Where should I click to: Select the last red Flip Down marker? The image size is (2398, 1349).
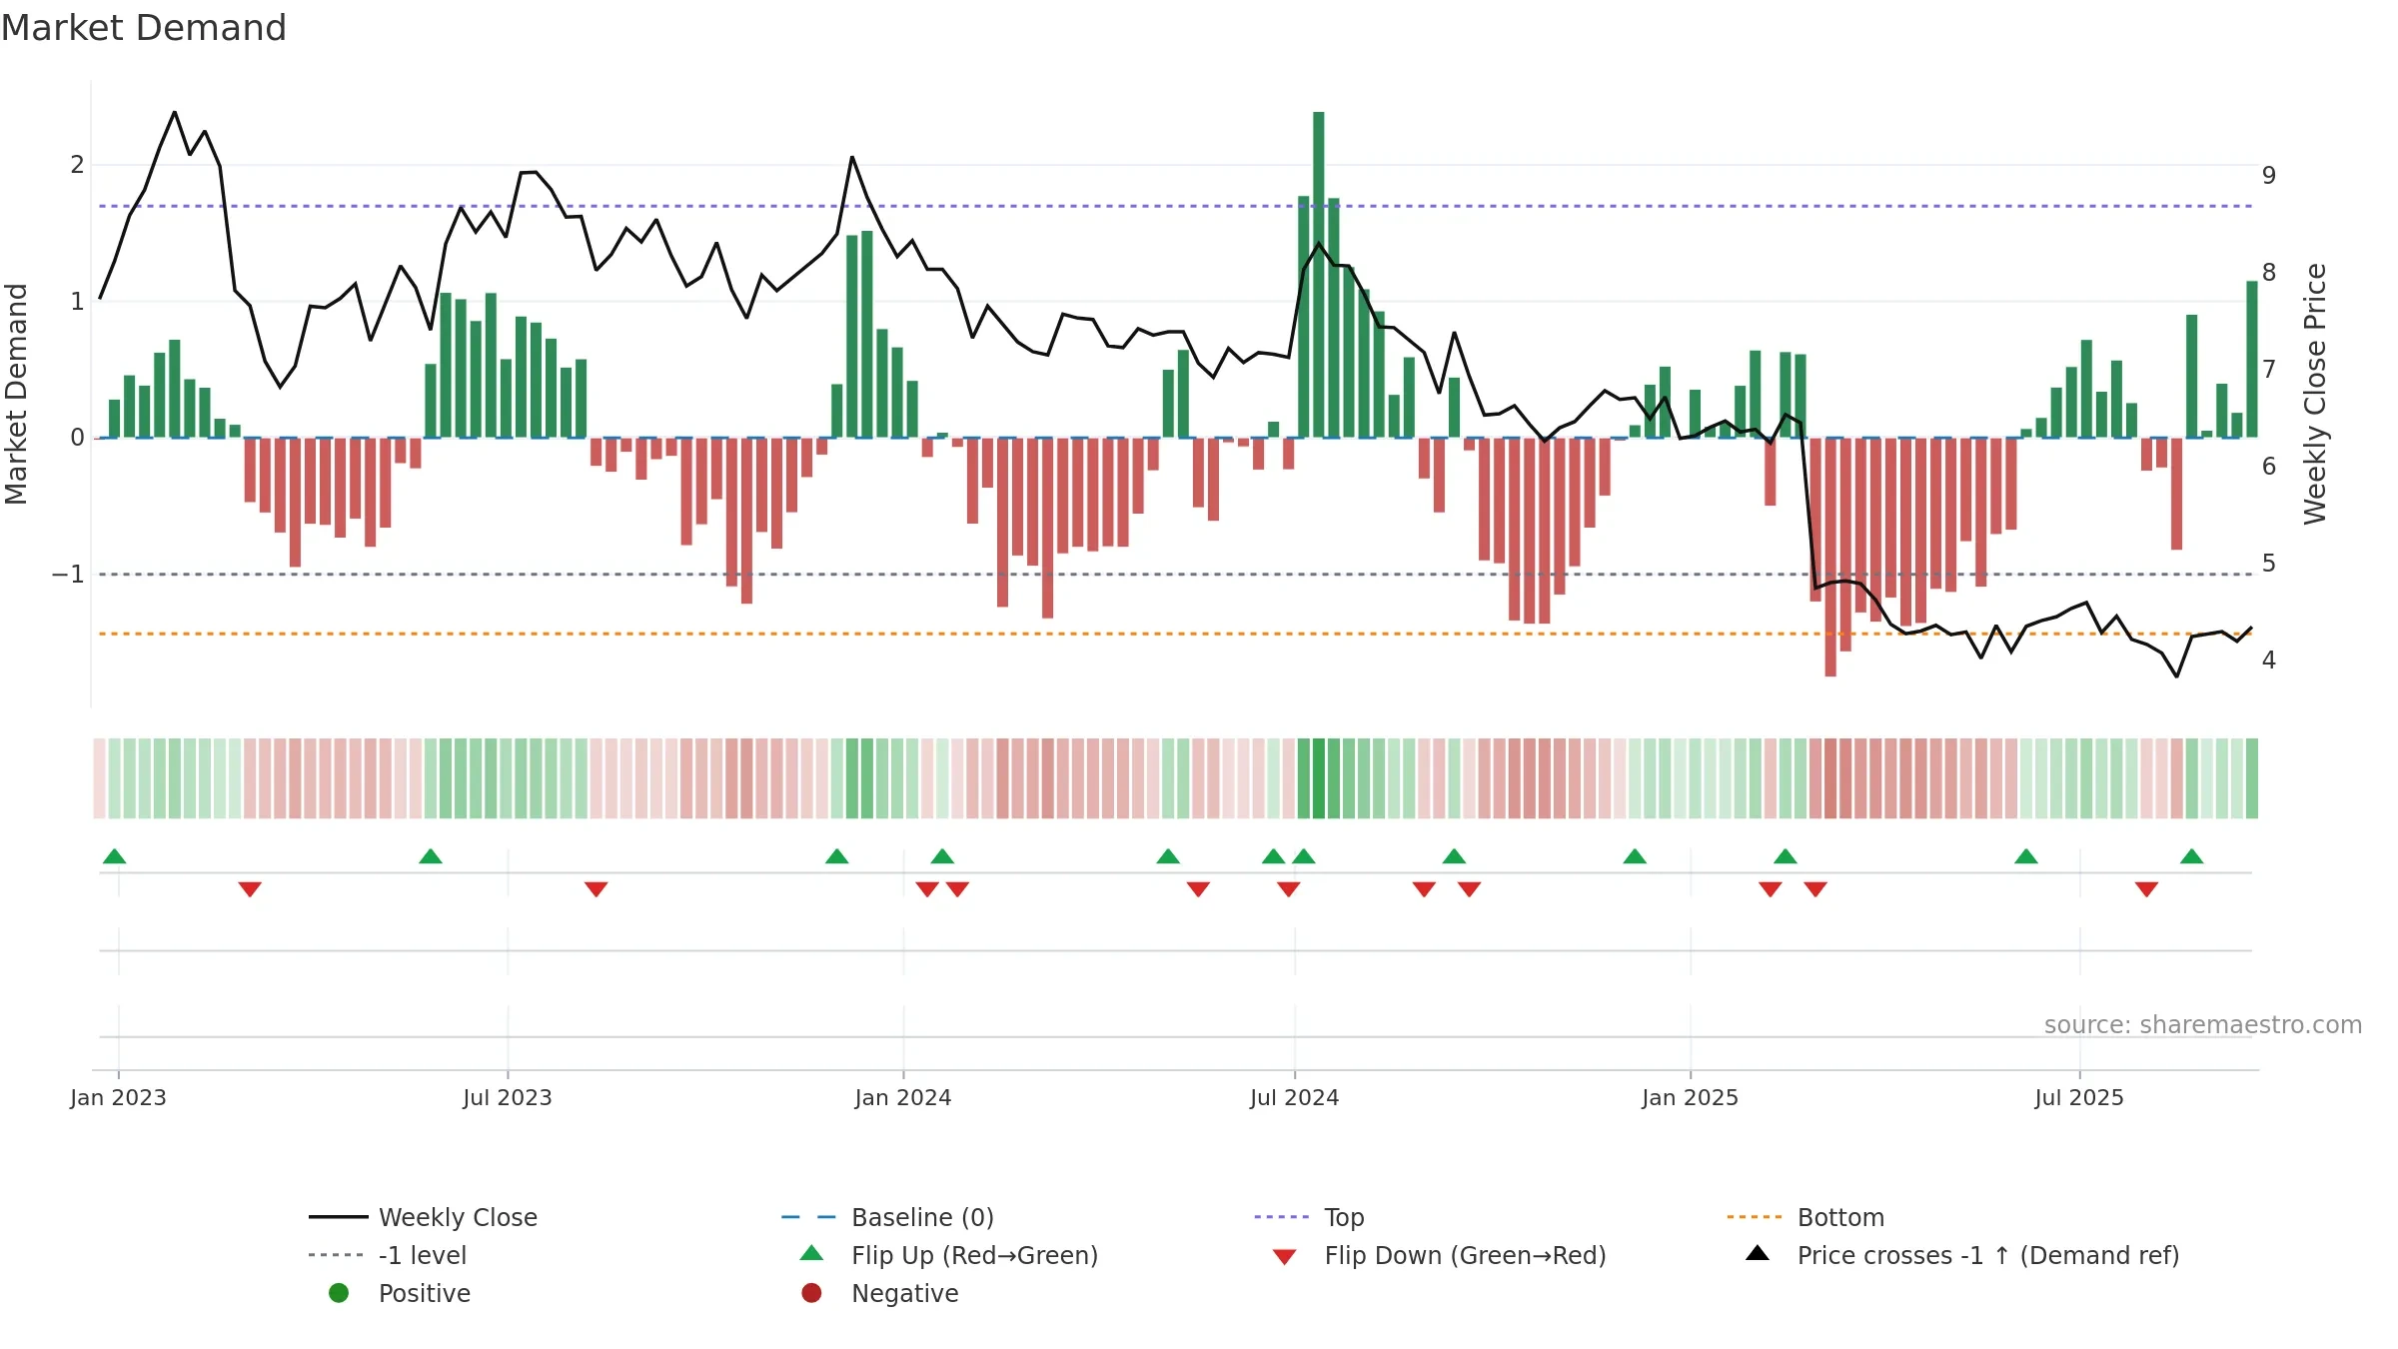tap(2146, 889)
